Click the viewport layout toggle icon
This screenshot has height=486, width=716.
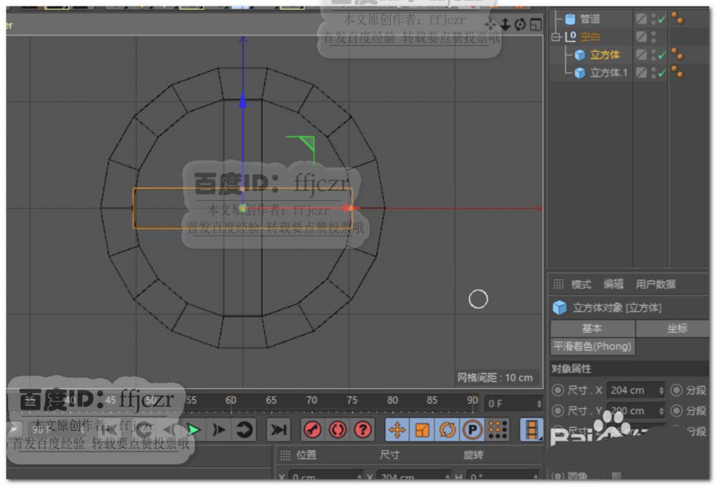(x=536, y=24)
